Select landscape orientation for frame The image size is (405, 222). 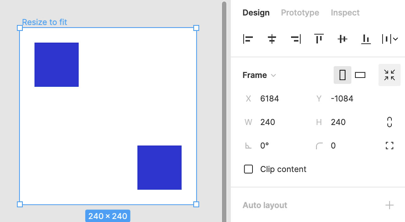(x=360, y=75)
